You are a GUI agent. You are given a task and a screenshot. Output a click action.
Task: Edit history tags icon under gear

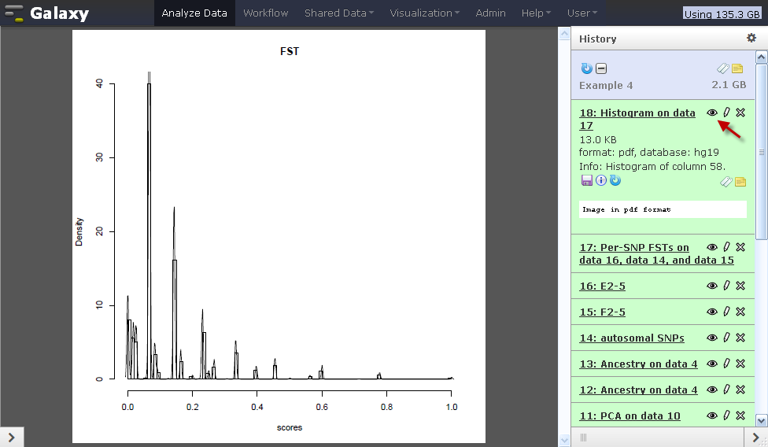(723, 68)
